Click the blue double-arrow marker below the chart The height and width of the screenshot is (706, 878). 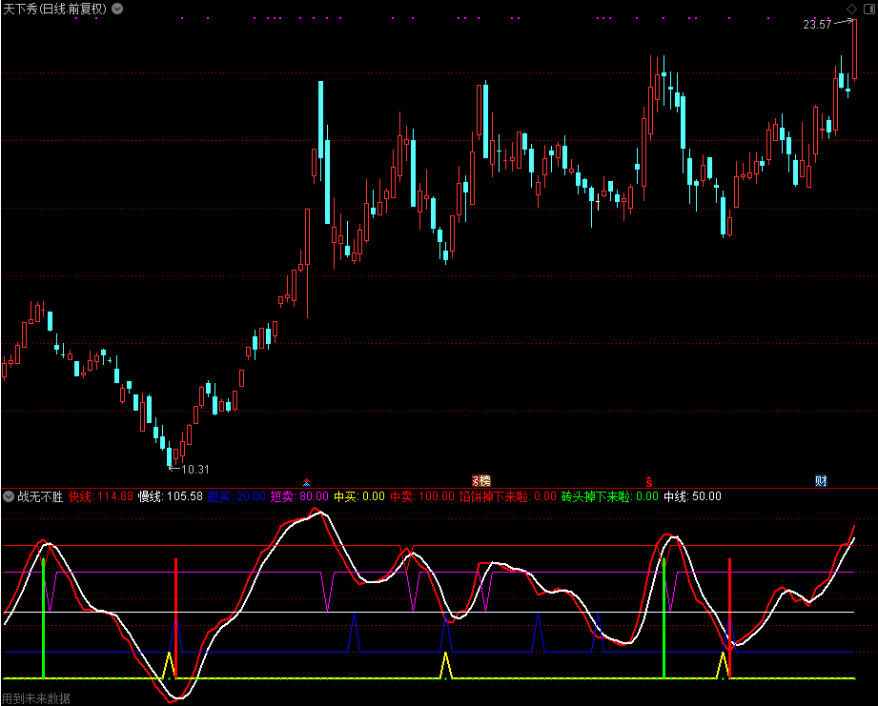[306, 480]
